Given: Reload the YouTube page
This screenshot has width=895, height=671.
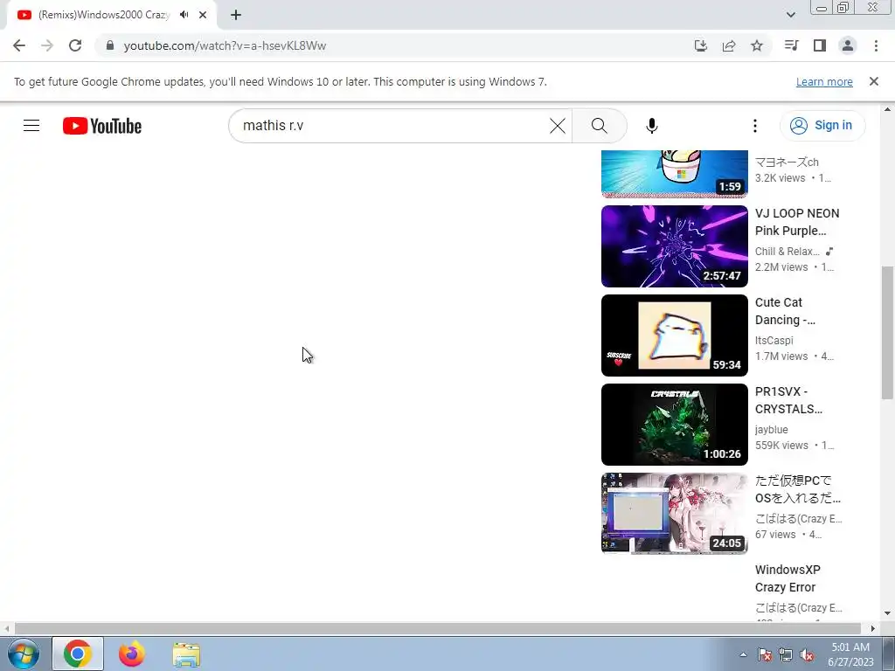Looking at the screenshot, I should tap(75, 45).
